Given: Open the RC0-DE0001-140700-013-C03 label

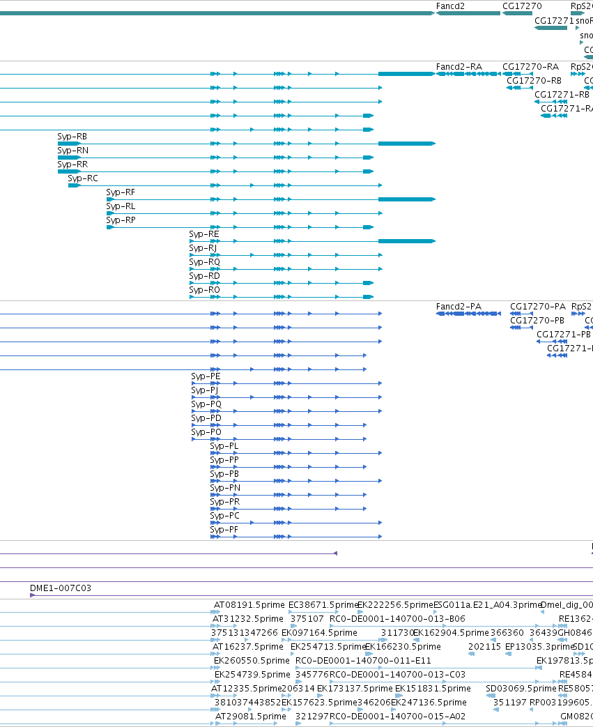Looking at the screenshot, I should coord(397,674).
